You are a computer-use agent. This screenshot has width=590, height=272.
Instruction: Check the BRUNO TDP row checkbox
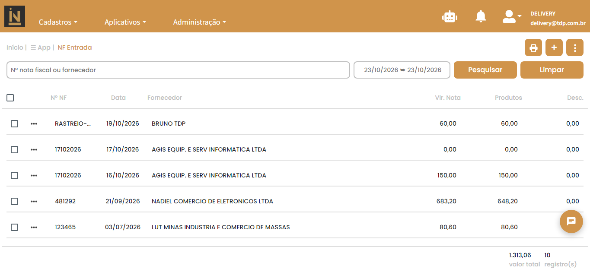click(14, 124)
